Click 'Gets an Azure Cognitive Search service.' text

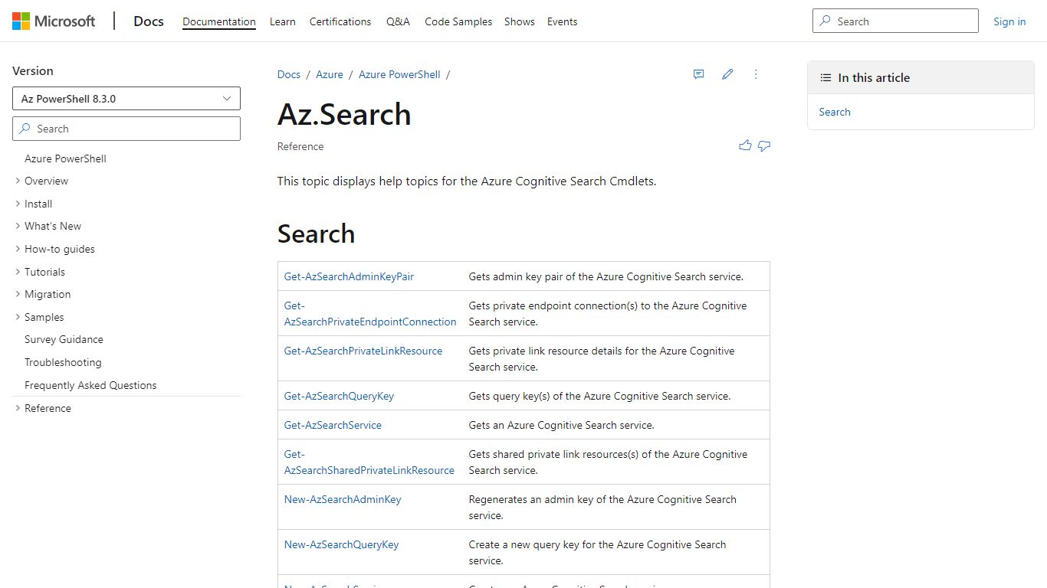click(x=562, y=425)
